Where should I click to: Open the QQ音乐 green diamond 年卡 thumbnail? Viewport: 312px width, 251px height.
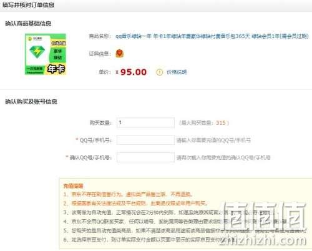tap(46, 54)
